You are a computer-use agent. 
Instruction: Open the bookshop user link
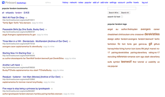pyautogui.click(x=21, y=3)
